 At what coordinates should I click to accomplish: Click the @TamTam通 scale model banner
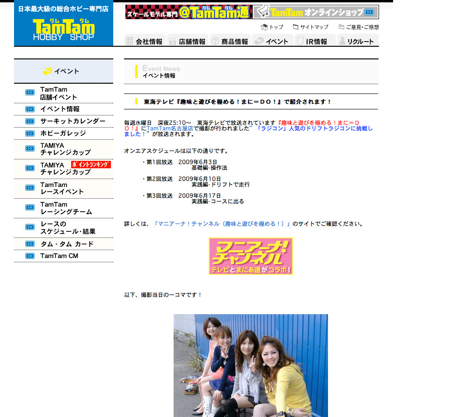click(x=189, y=12)
